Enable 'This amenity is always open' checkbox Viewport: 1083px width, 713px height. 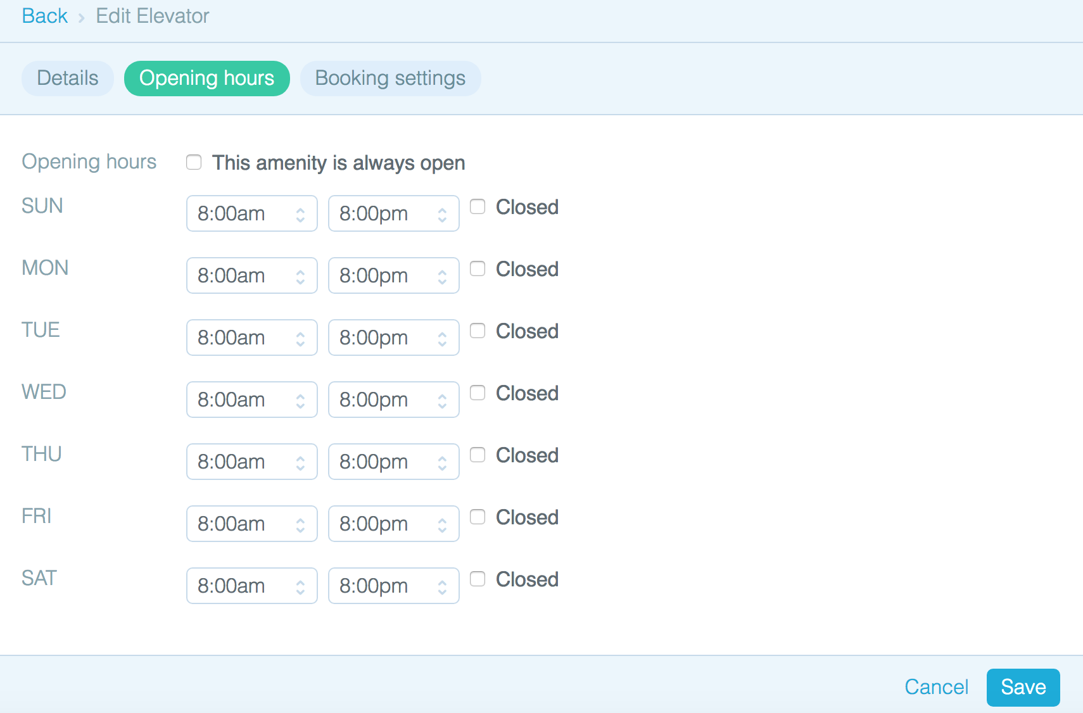[194, 163]
